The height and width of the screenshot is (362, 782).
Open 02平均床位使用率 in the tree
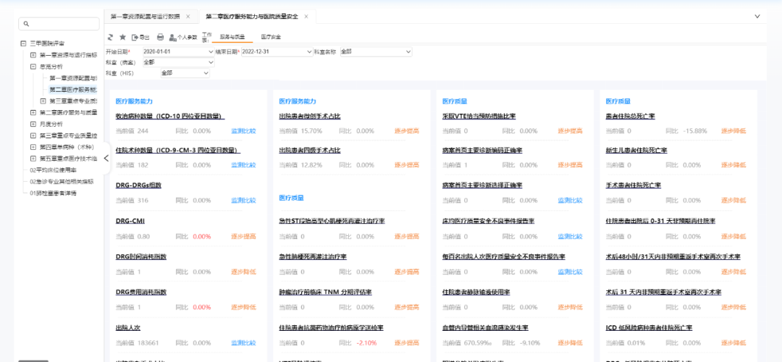53,170
